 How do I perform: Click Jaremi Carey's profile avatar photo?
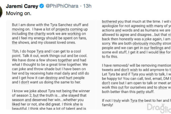coord(1,11)
